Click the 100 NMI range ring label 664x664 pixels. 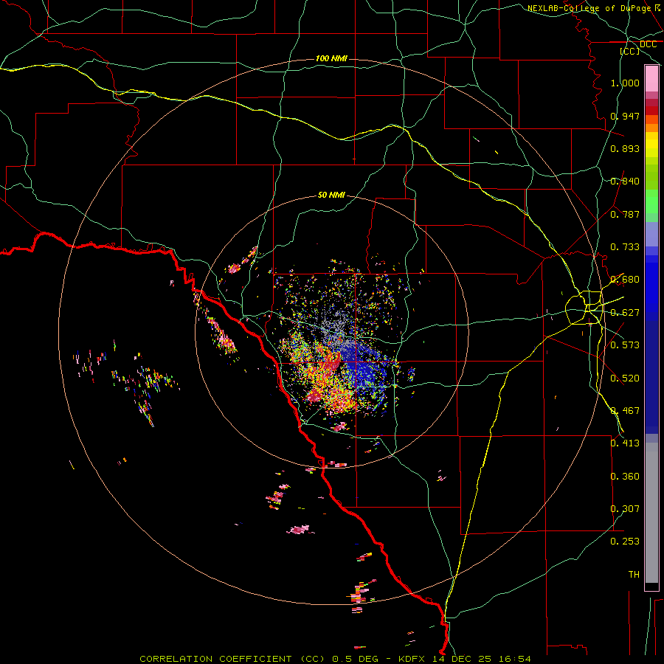331,58
